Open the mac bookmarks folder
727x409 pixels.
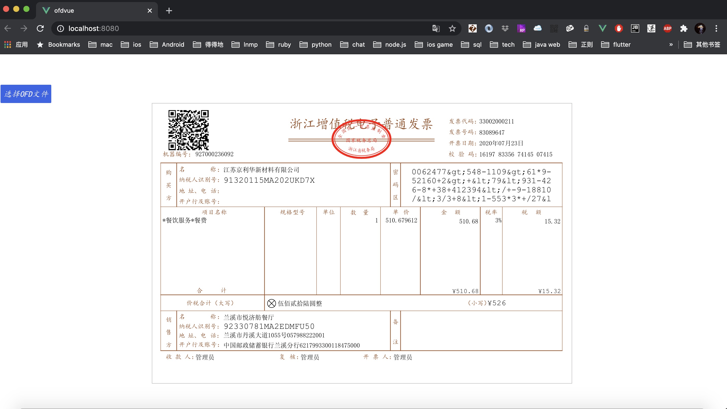click(101, 45)
